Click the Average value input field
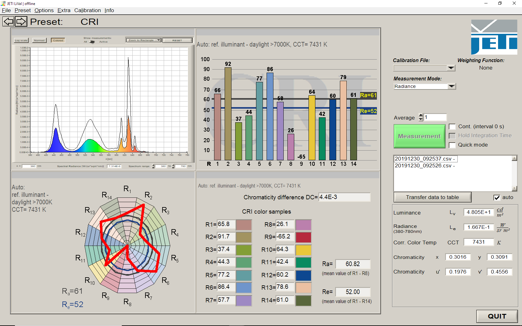 [435, 117]
